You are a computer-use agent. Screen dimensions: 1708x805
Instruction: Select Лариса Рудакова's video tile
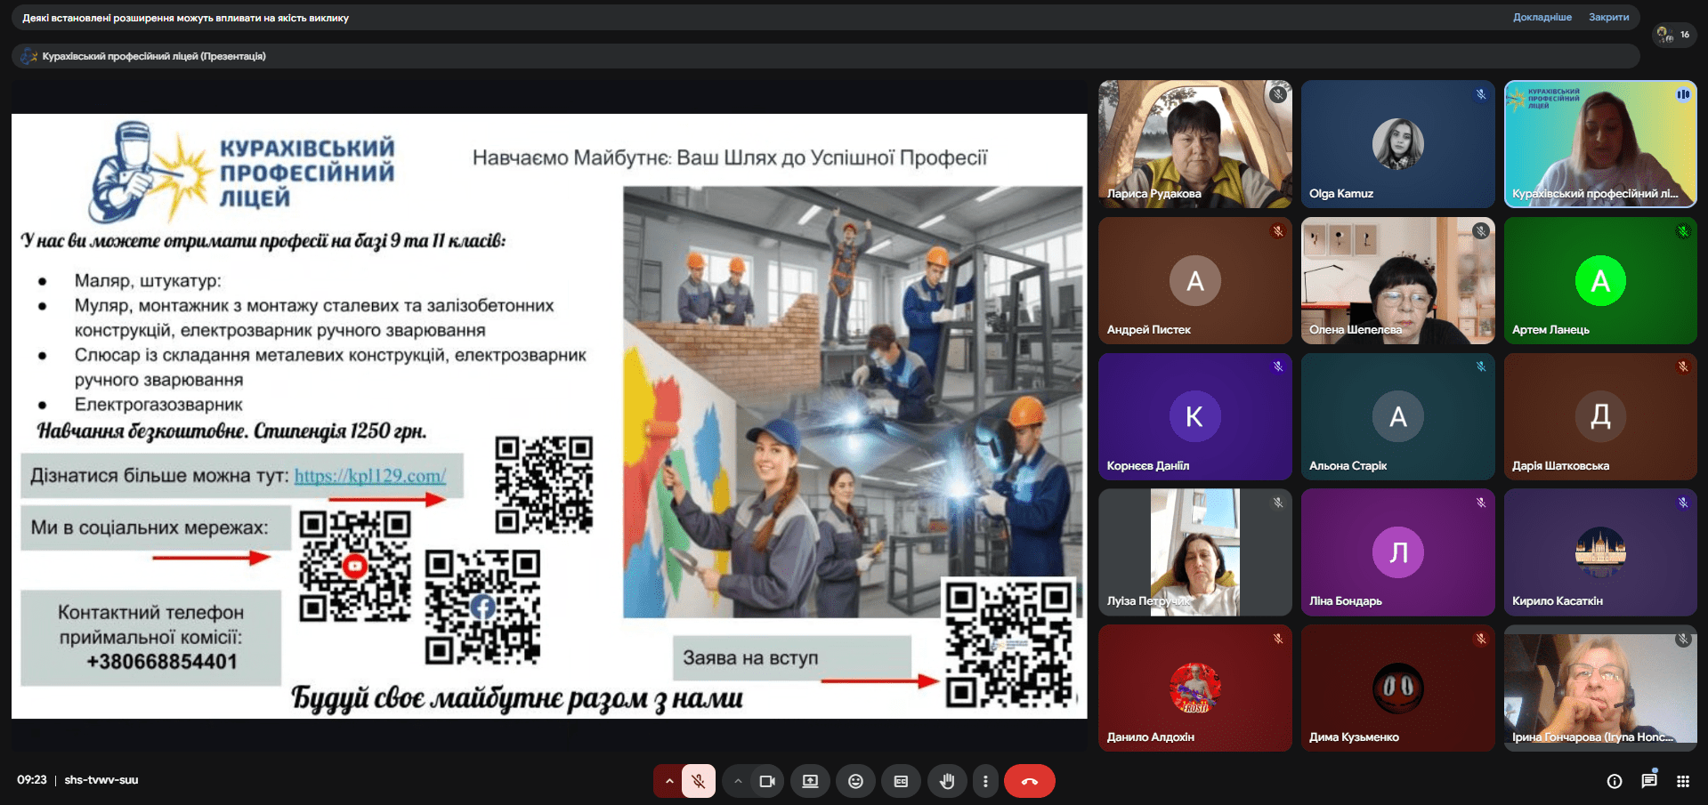point(1195,144)
